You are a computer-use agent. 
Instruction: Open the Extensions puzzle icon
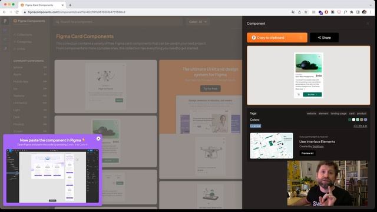pos(352,12)
